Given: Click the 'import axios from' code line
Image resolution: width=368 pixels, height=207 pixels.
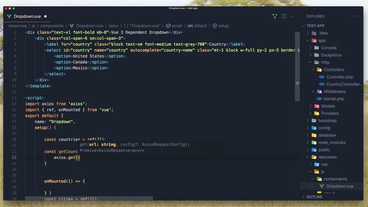Looking at the screenshot, I should [x=56, y=103].
